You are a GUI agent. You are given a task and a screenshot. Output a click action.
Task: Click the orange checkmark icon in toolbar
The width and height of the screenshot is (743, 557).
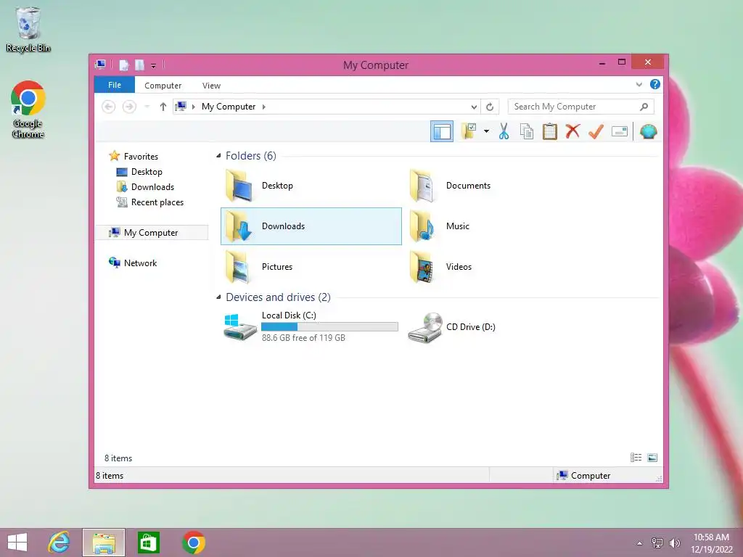(596, 131)
